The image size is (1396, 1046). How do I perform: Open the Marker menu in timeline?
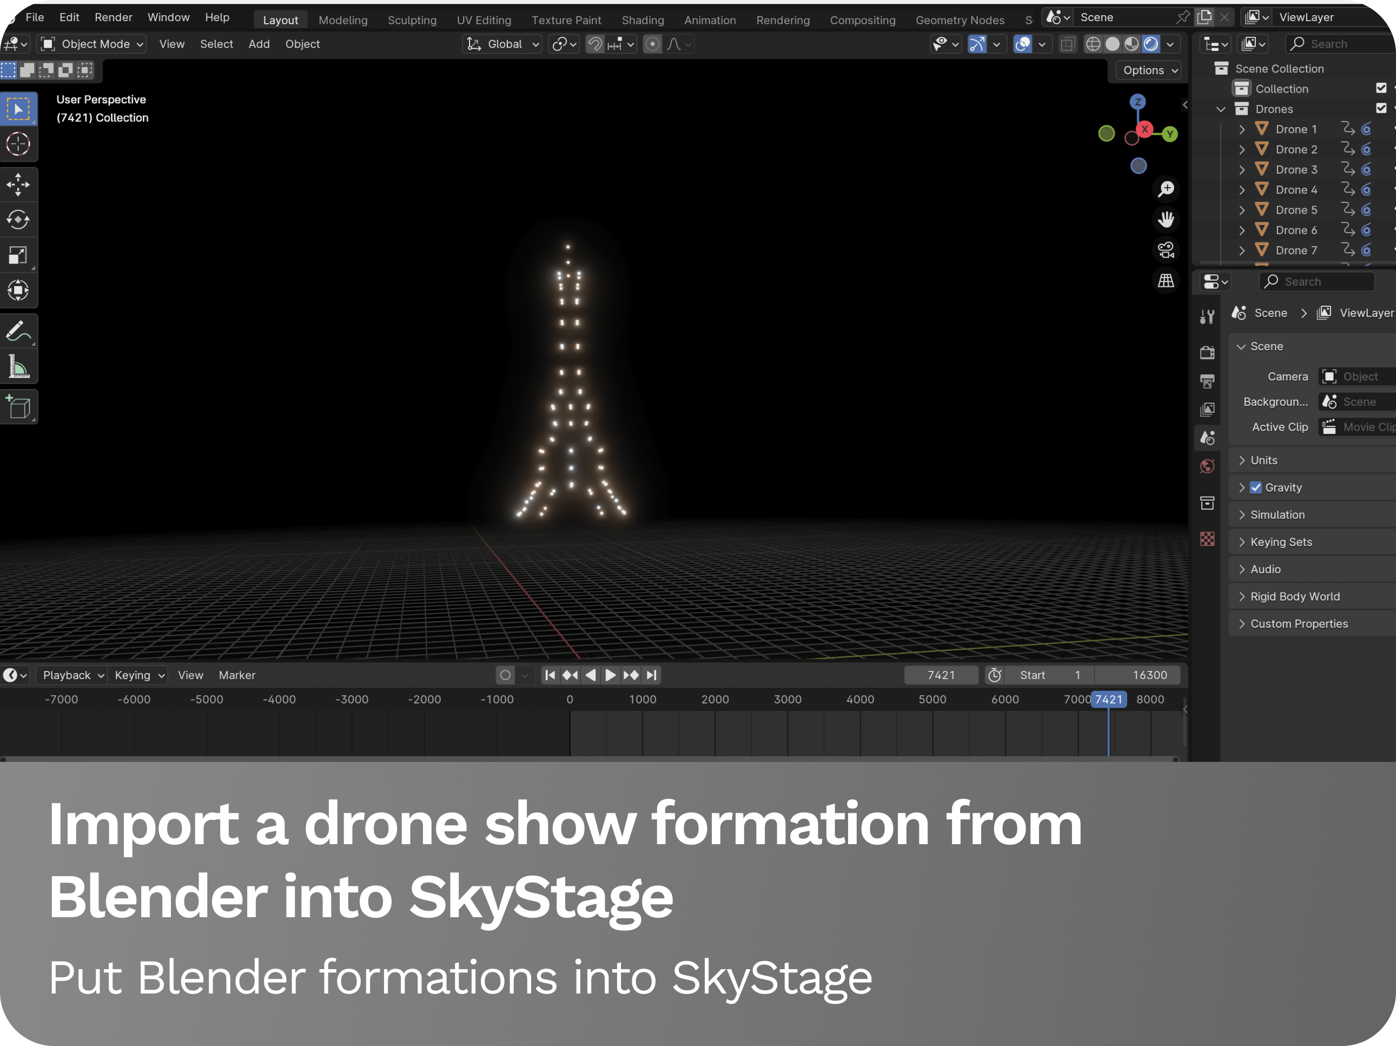coord(237,675)
